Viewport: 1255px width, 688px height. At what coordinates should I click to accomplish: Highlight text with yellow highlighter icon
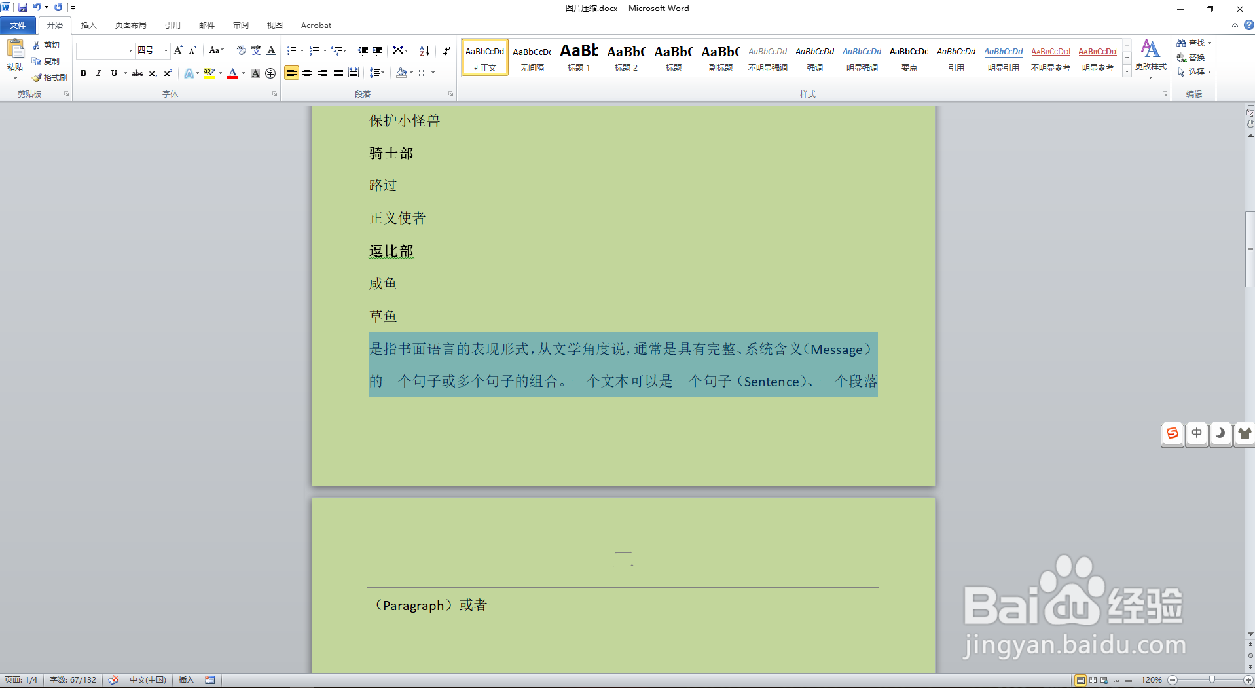[x=209, y=73]
